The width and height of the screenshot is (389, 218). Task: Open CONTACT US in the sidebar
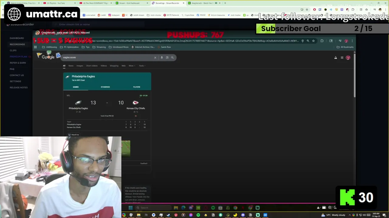(17, 75)
